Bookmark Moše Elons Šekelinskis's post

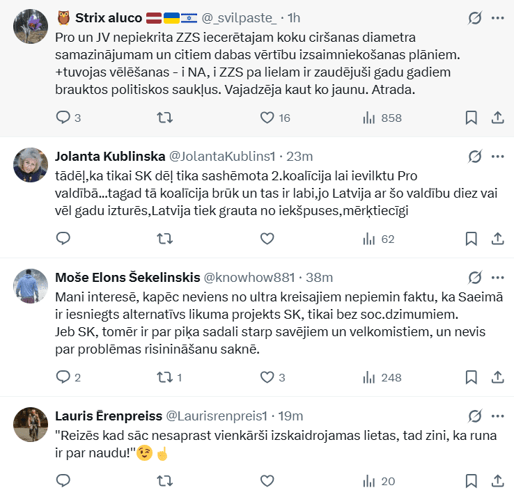tap(472, 377)
